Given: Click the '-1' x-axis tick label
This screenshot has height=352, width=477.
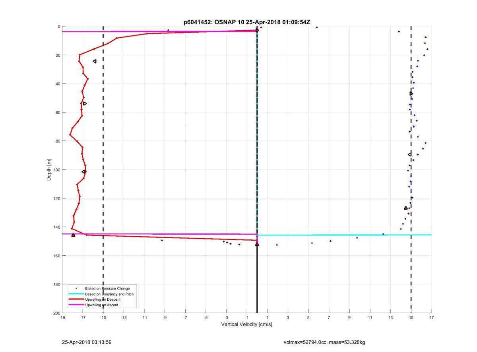Looking at the screenshot, I should [x=247, y=317].
